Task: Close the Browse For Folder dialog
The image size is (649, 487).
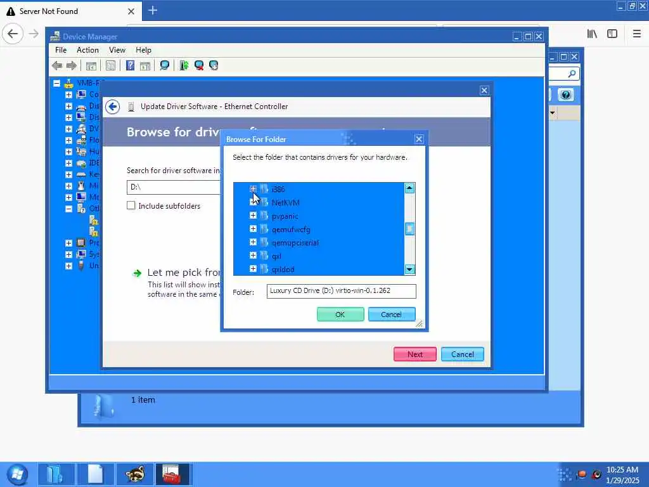Action: coord(419,139)
